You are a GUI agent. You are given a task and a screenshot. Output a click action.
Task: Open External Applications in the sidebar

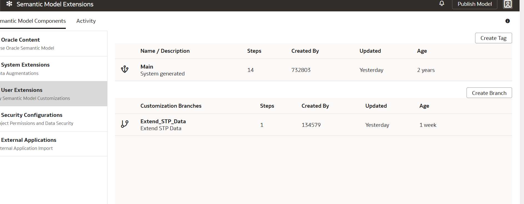click(x=54, y=144)
